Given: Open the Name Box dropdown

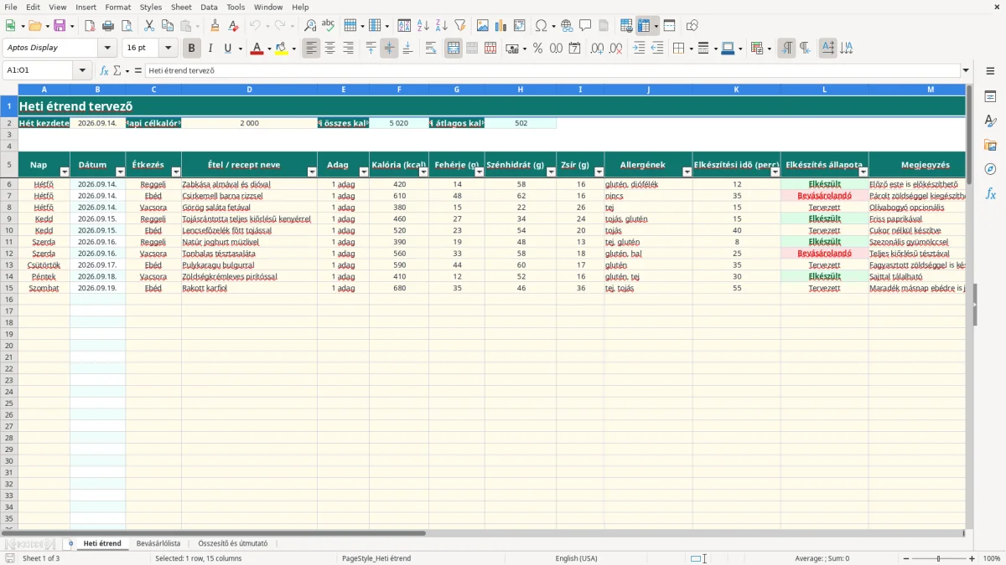Looking at the screenshot, I should 82,70.
